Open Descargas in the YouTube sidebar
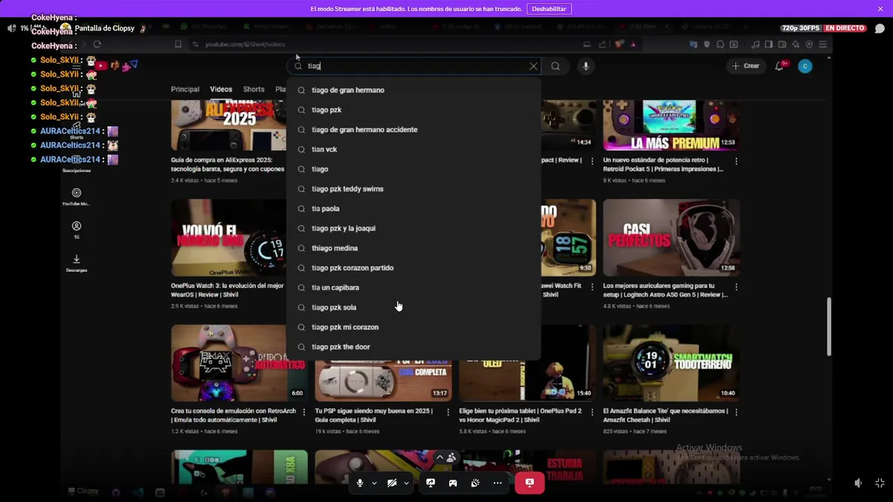Viewport: 893px width, 502px height. [x=77, y=263]
